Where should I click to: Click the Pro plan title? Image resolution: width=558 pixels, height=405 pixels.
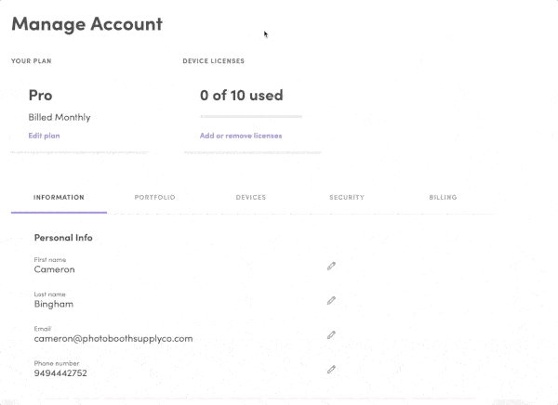pos(41,96)
